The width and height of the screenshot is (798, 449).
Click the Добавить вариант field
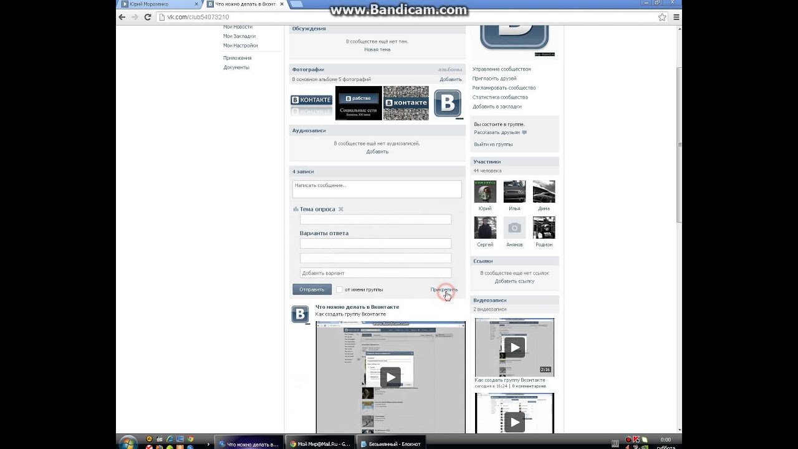point(375,273)
